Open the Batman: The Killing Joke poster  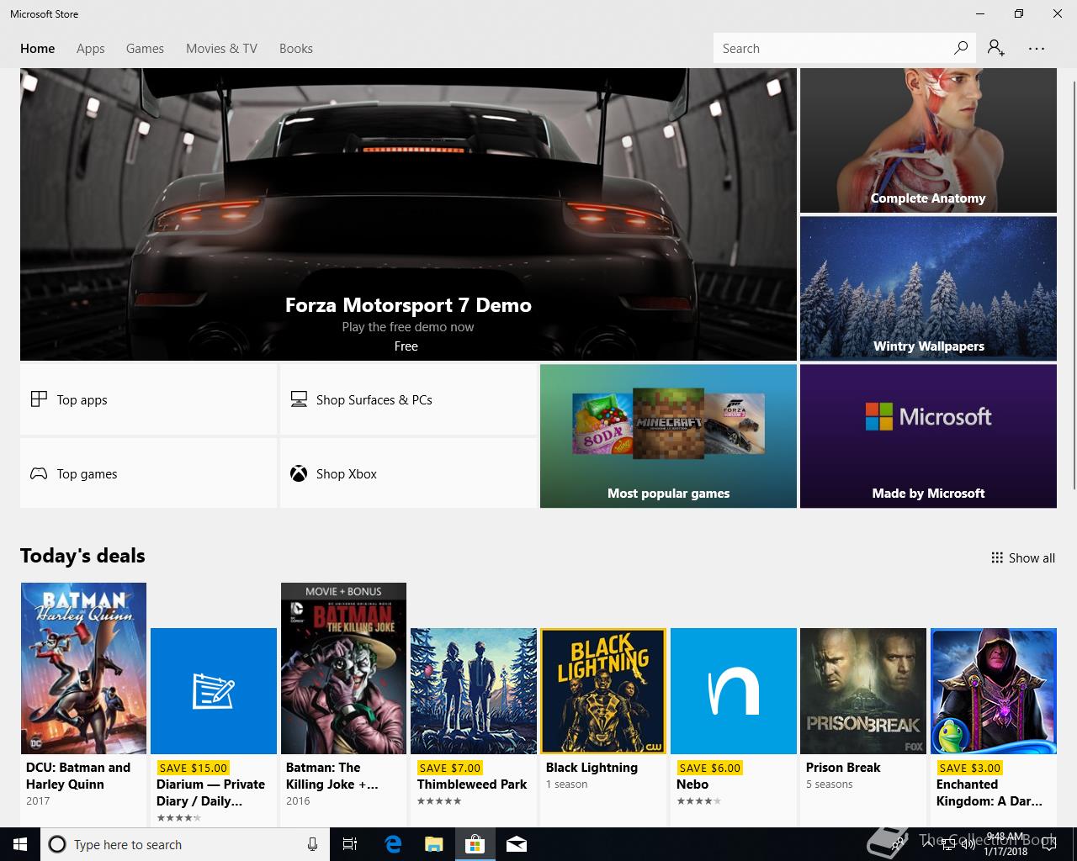coord(343,668)
